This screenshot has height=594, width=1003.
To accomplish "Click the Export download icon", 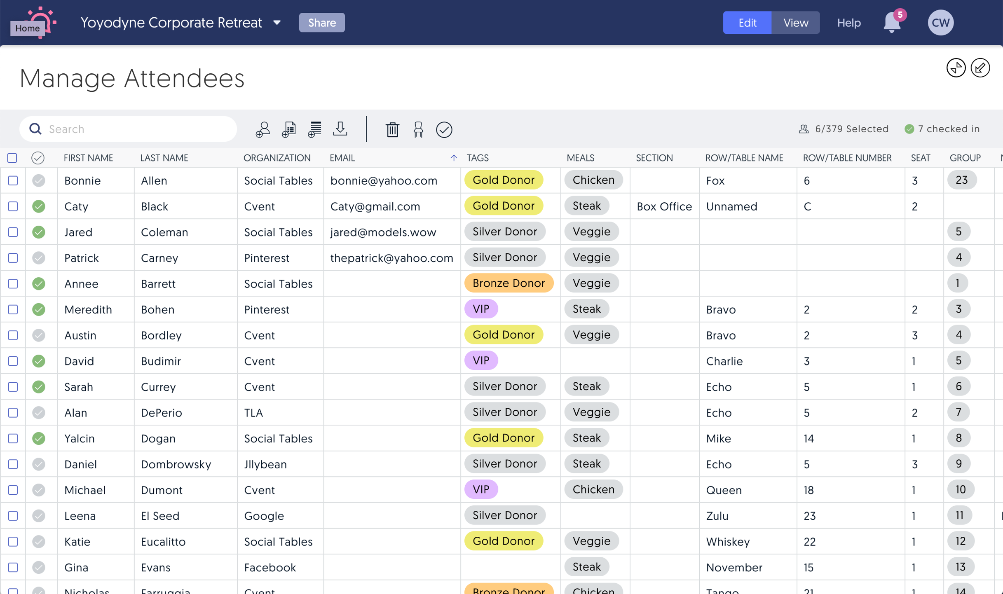I will (x=340, y=129).
